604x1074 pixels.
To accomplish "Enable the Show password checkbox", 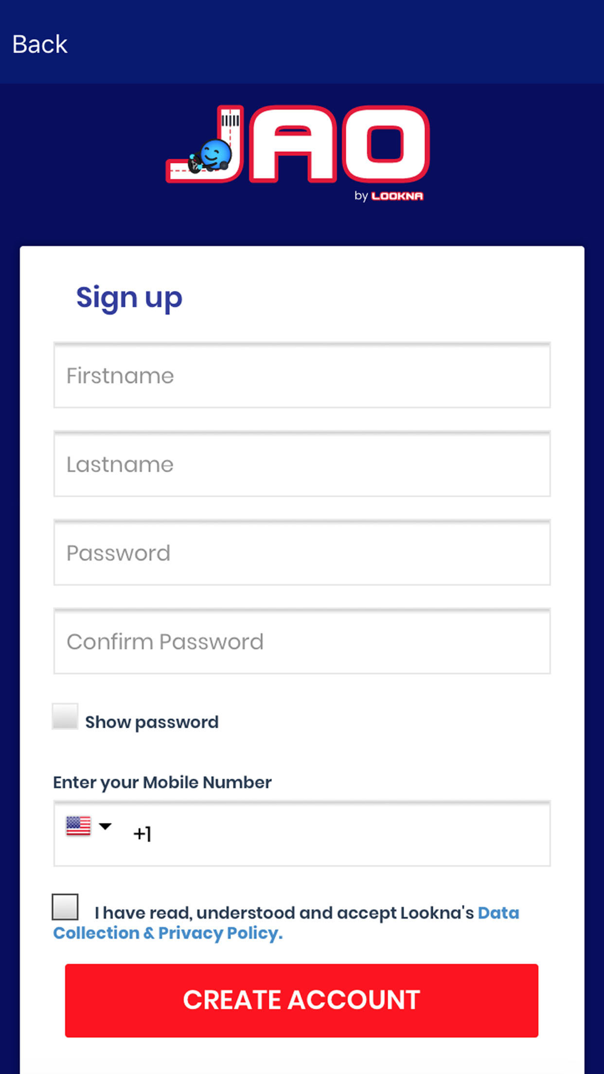I will (x=65, y=716).
